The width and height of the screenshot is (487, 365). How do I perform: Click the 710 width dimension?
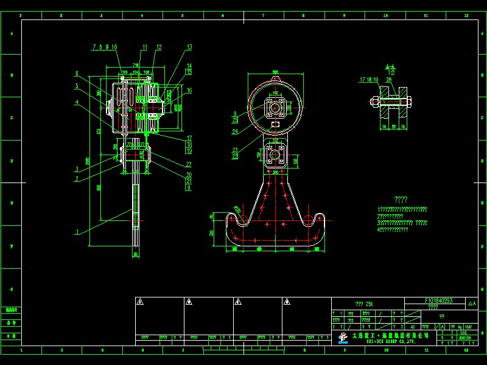136,65
